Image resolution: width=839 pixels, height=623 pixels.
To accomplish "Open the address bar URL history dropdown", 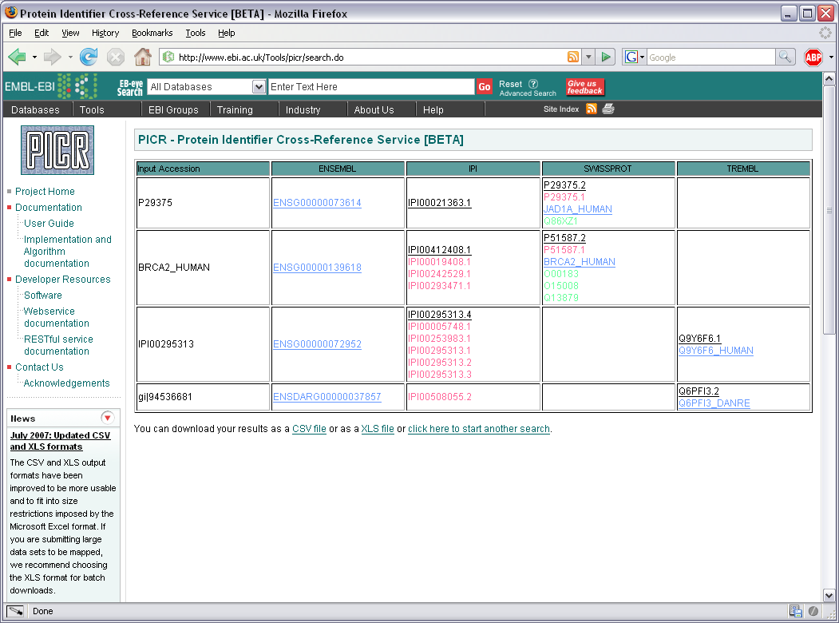I will coord(588,57).
